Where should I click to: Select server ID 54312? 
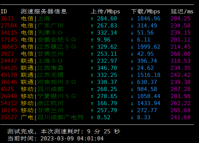coord(9,103)
